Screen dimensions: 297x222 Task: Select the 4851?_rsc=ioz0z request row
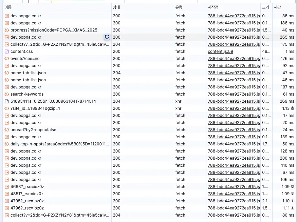pos(27,194)
